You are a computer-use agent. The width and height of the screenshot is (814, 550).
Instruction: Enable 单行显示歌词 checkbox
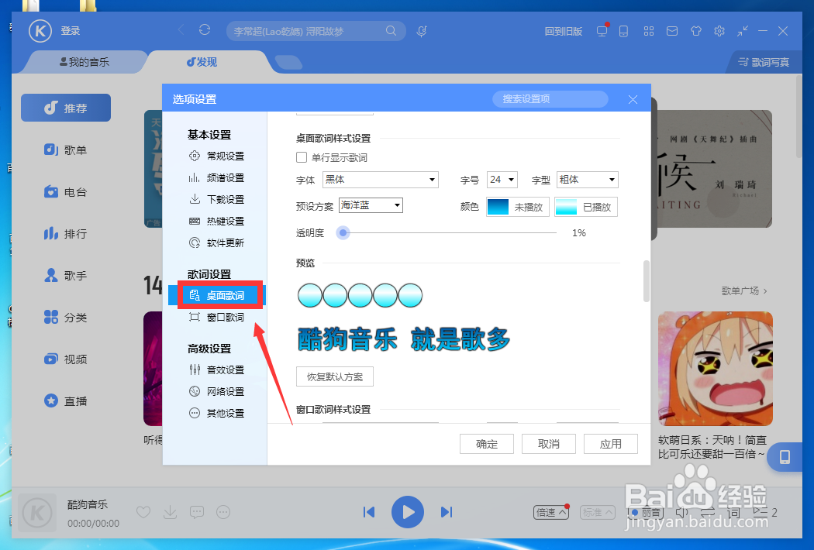click(302, 157)
